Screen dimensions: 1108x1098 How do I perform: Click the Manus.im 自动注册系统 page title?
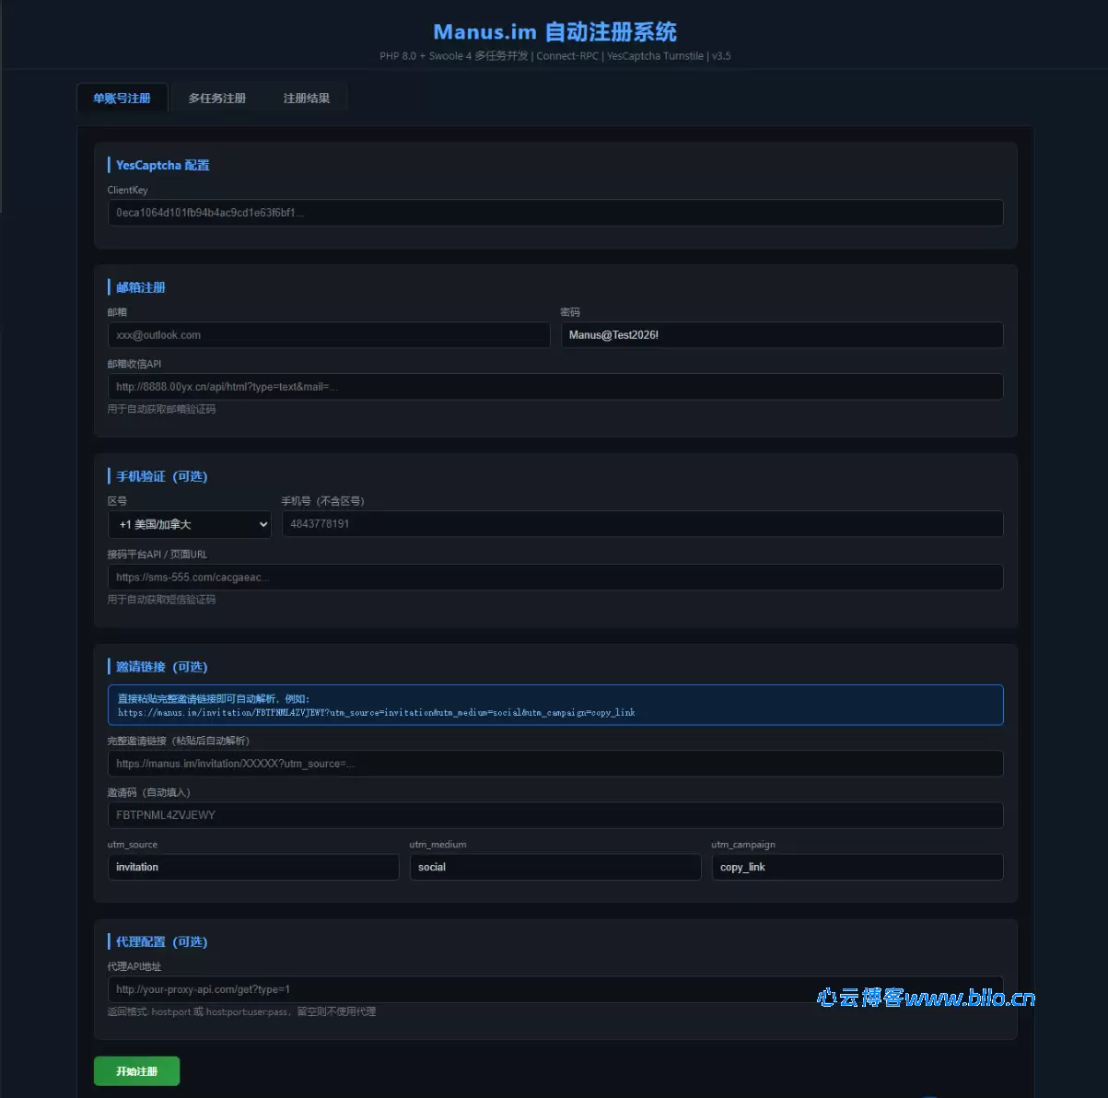(554, 30)
